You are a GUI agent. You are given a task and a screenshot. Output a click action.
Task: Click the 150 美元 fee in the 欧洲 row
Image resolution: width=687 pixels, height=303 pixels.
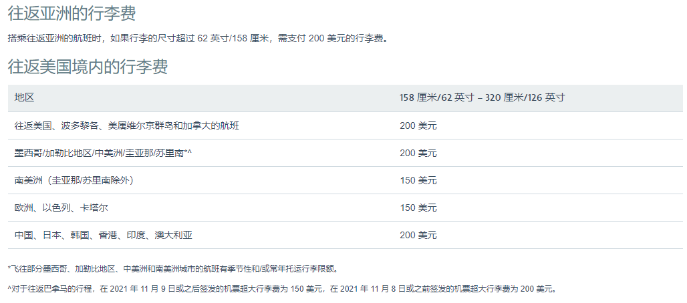418,208
